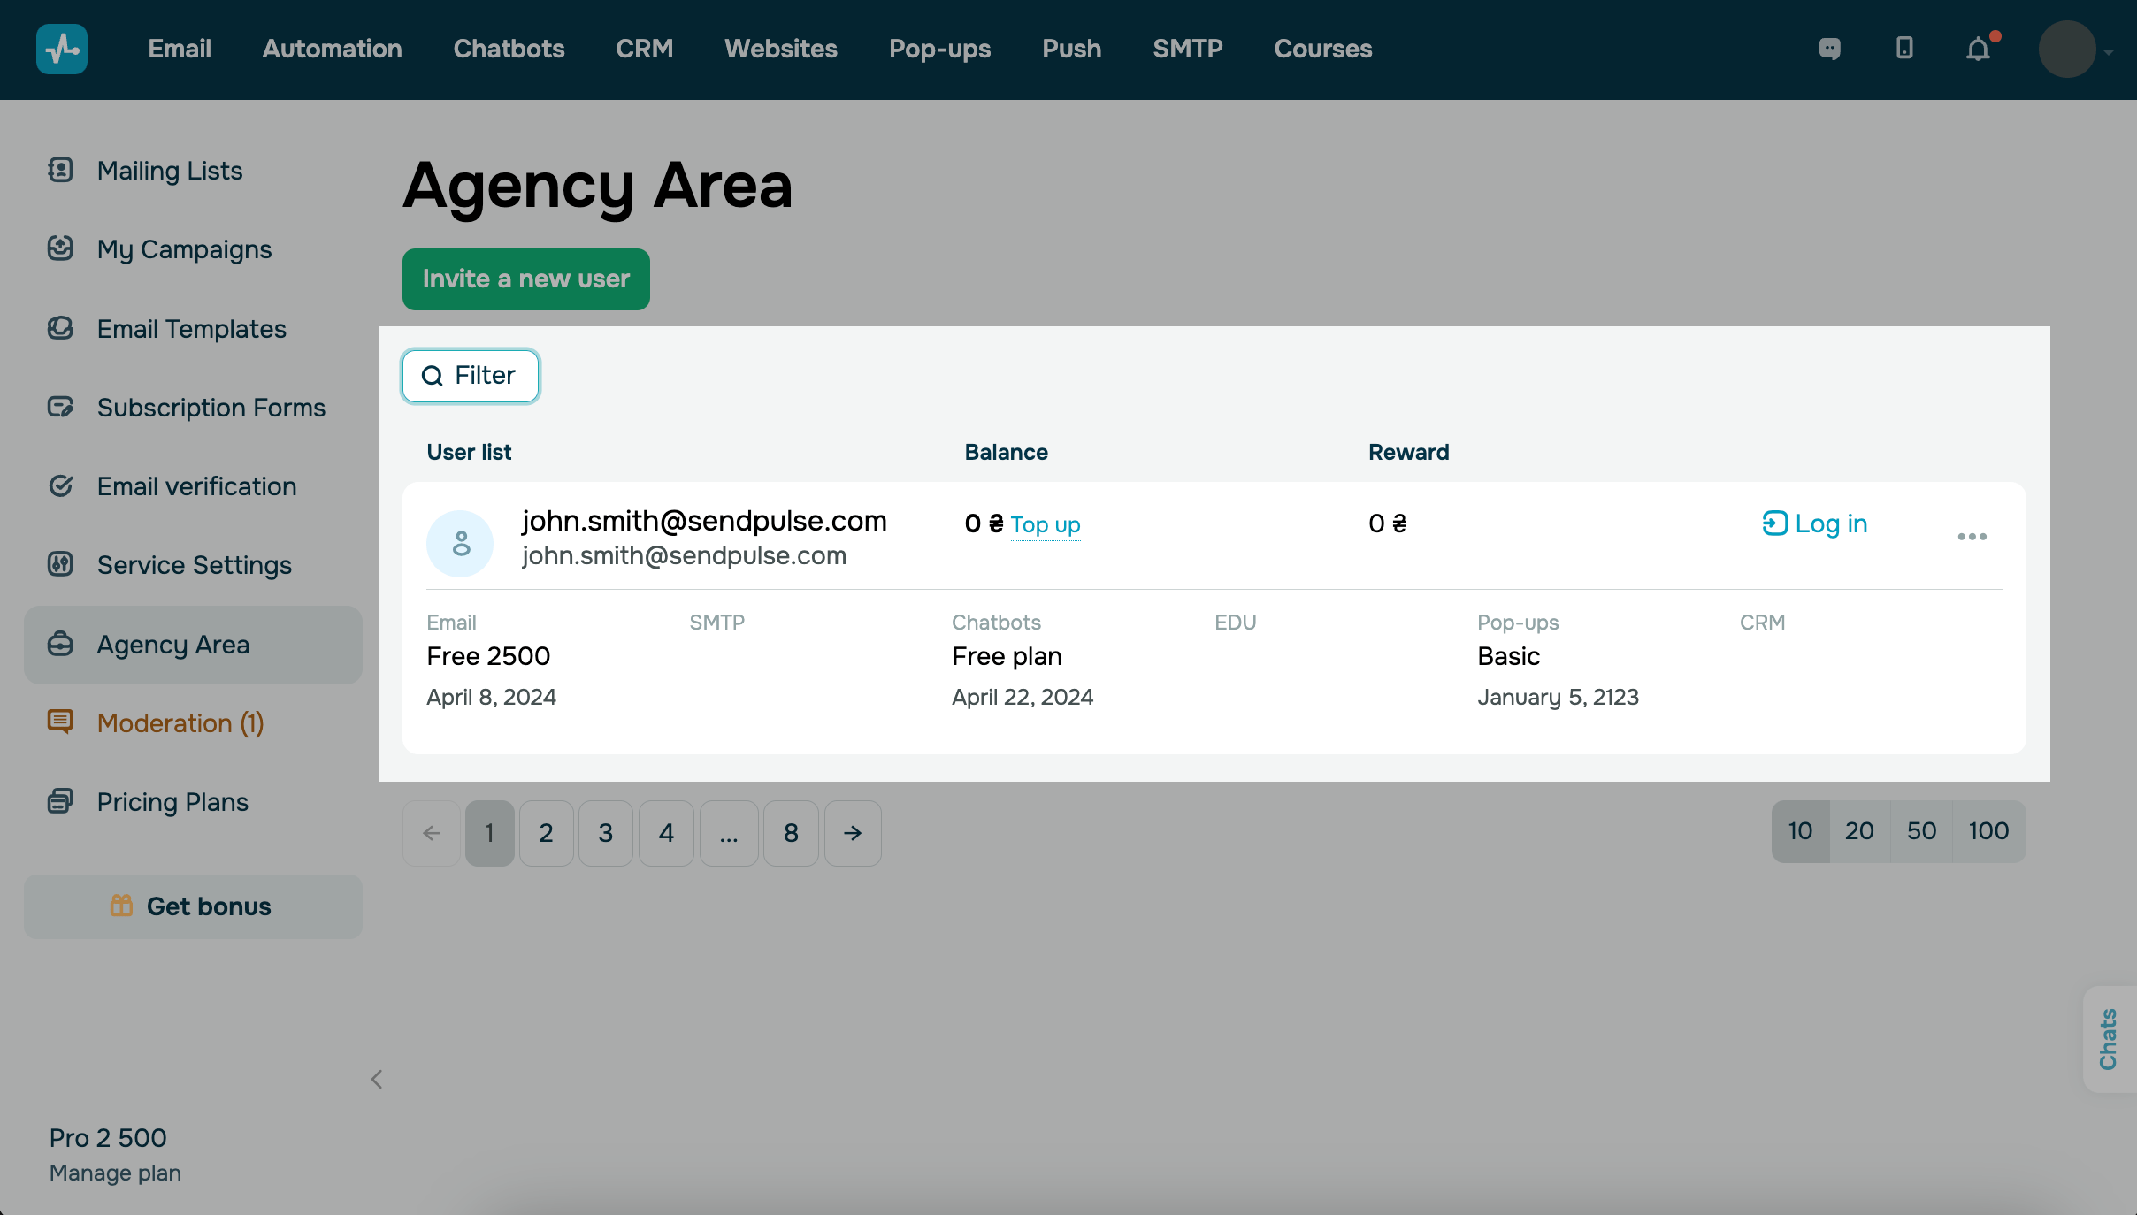Show 100 users per page
This screenshot has width=2137, height=1215.
[1988, 831]
